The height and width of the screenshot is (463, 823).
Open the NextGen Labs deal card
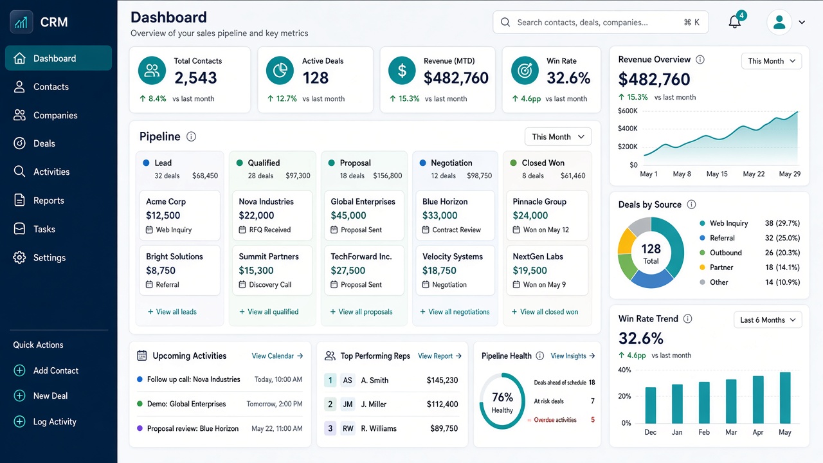click(x=547, y=270)
